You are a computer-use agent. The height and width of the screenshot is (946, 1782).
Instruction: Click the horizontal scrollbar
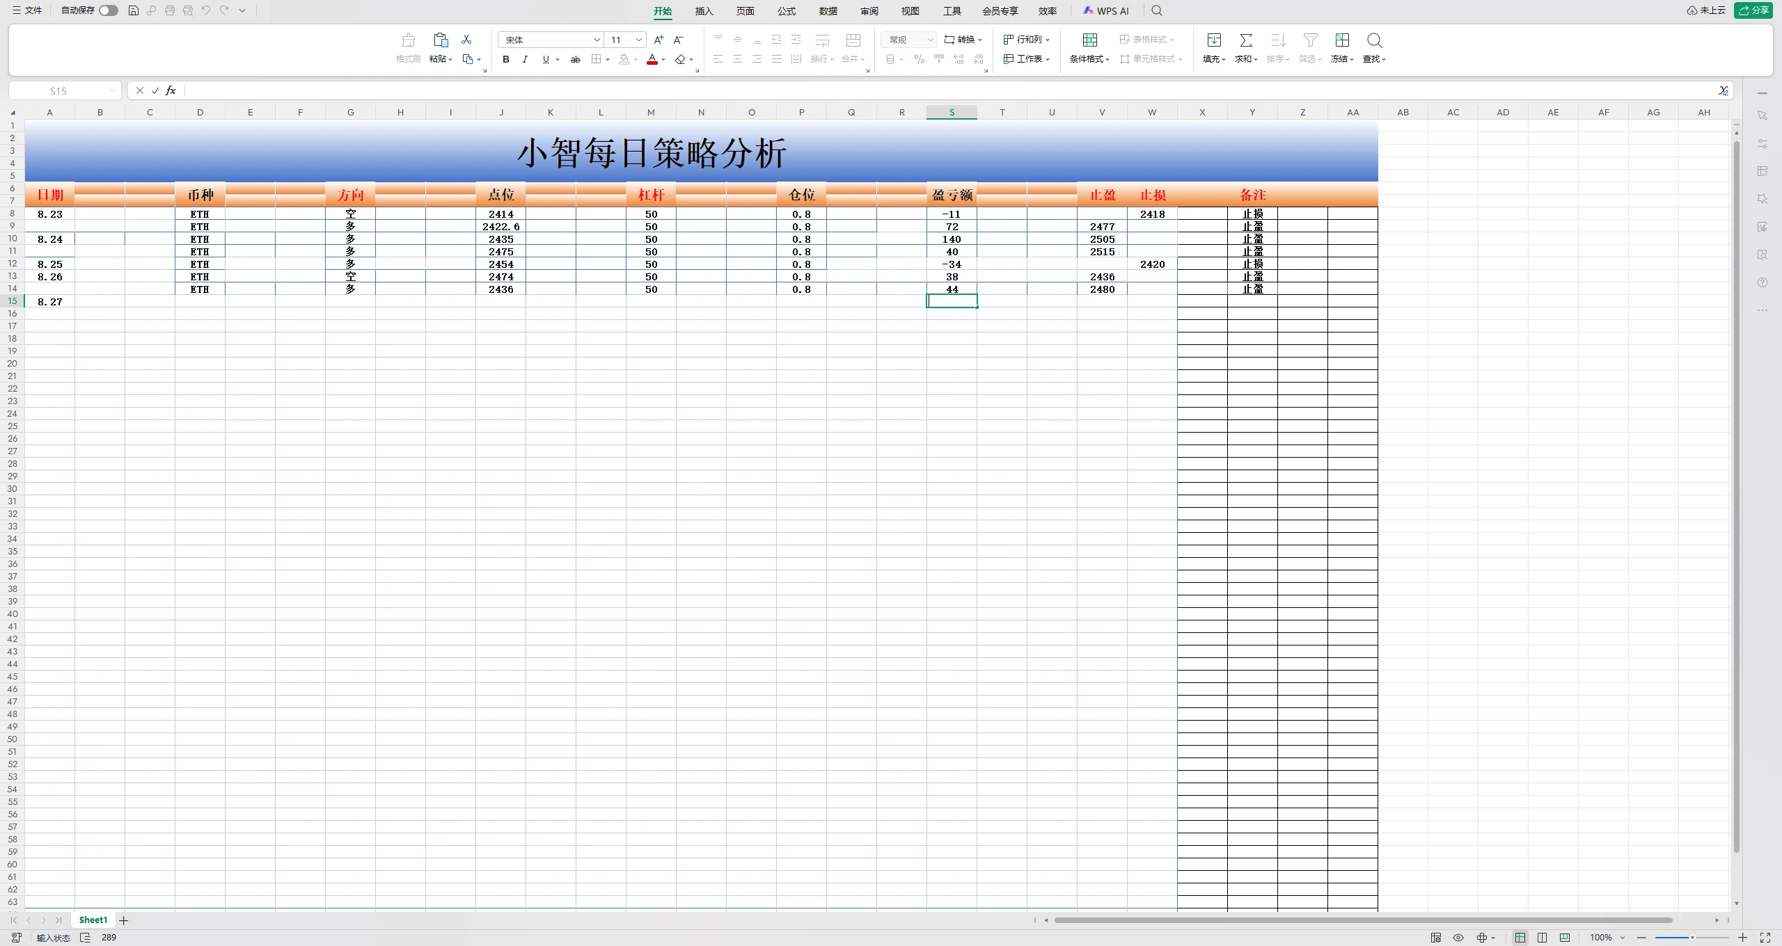coord(1363,920)
